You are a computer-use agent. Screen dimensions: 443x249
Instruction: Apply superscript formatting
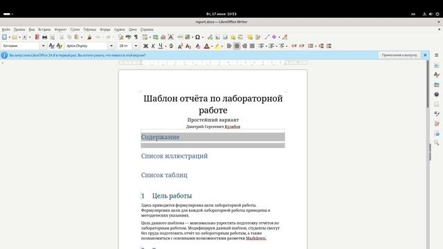coord(180,46)
